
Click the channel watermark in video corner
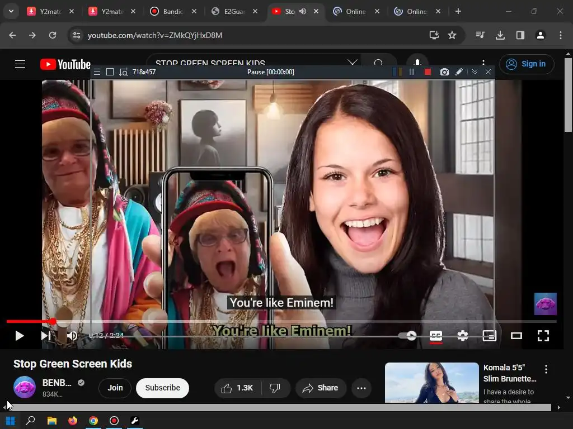point(545,303)
